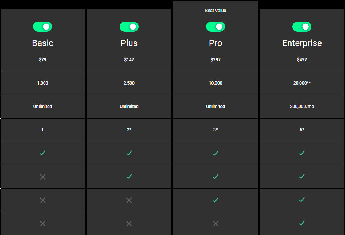Click the 10,000 value under Pro
Viewport: 345px width, 235px height.
(x=215, y=83)
